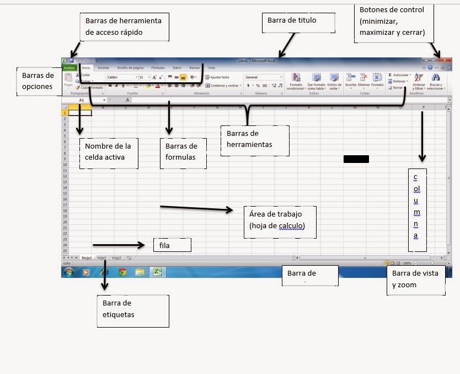Viewport: 460px width, 374px height.
Task: Click zoom out minus button
Action: (x=415, y=264)
